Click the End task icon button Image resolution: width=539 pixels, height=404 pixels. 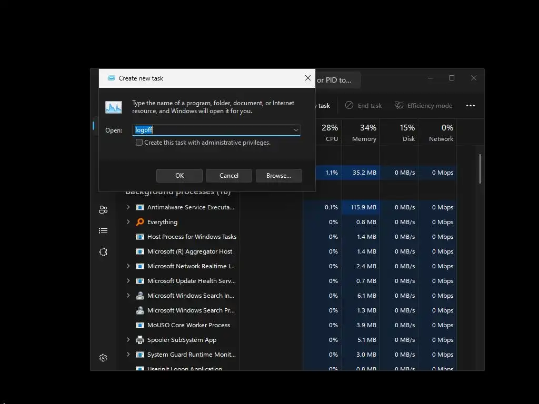[350, 105]
